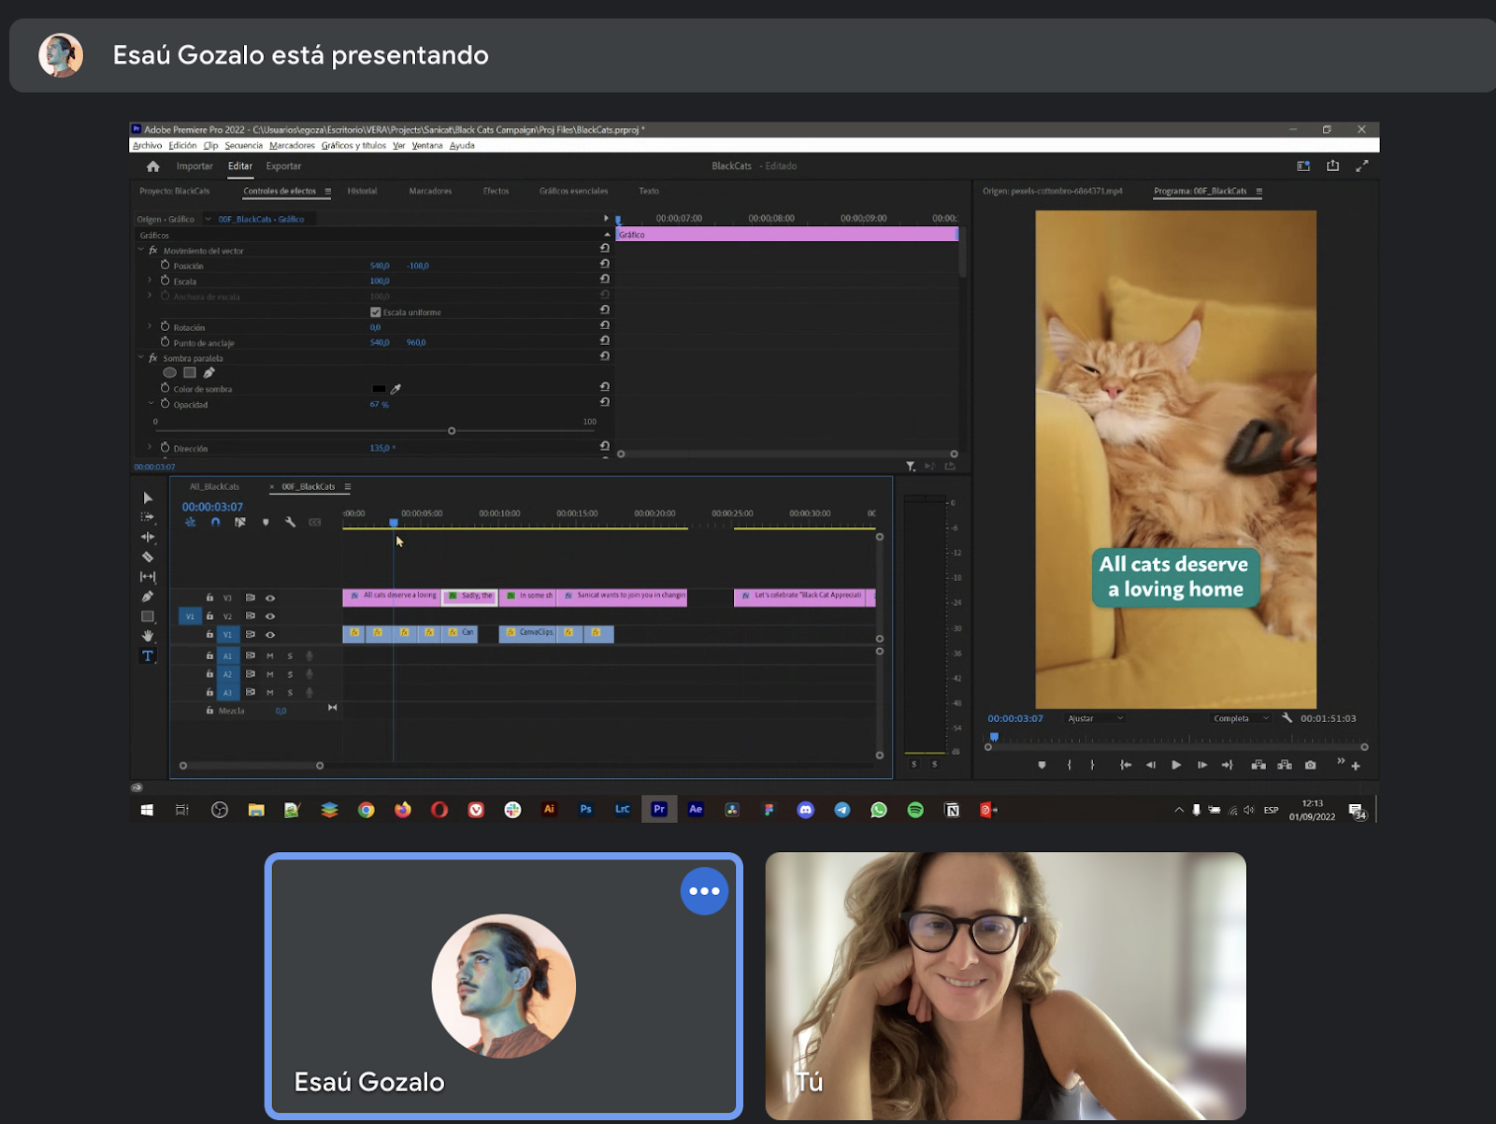
Task: Select the Track Select Forward tool
Action: pos(148,517)
